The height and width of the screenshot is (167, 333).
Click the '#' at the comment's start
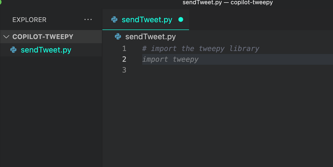[x=144, y=48]
